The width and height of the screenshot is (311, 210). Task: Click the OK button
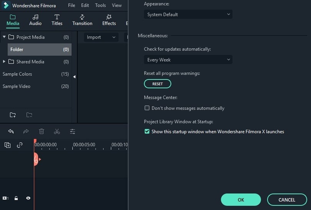[x=241, y=200]
